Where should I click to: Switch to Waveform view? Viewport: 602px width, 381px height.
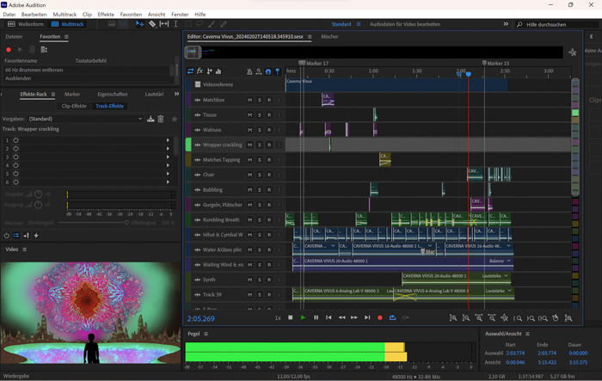click(26, 24)
